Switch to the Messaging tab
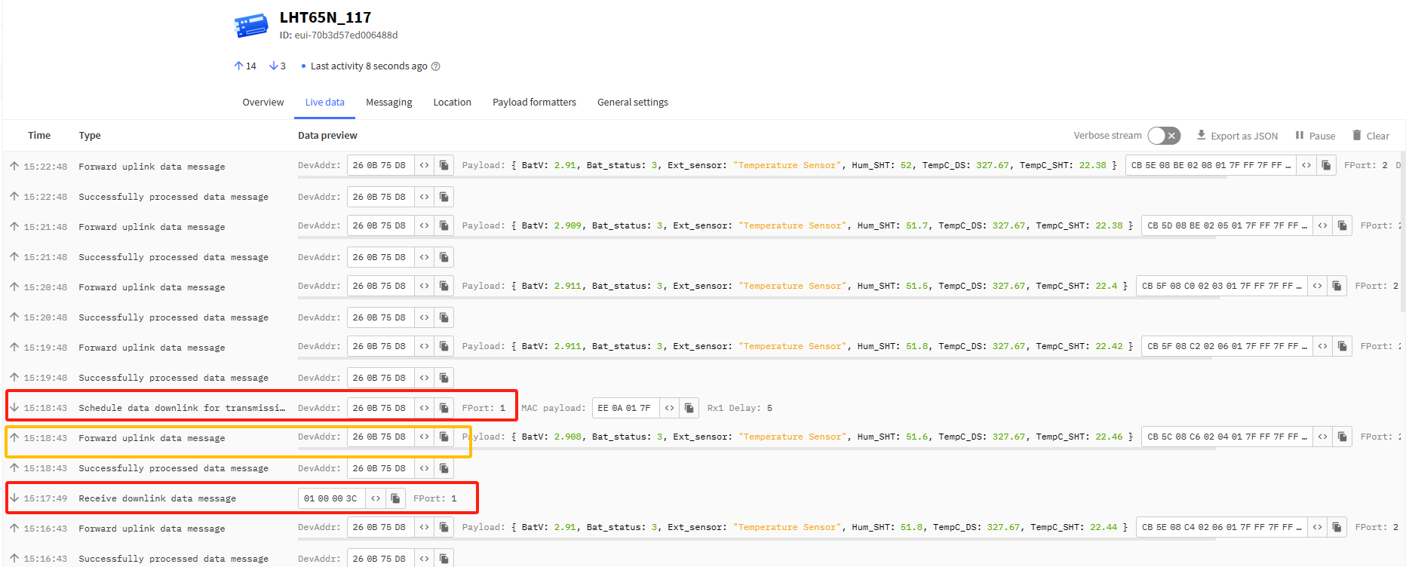The height and width of the screenshot is (567, 1406). tap(388, 103)
